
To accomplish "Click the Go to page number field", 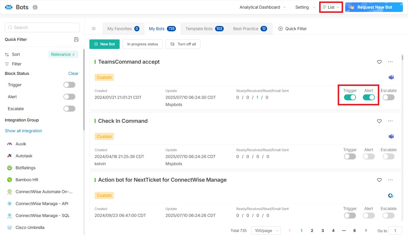I will pos(395,230).
